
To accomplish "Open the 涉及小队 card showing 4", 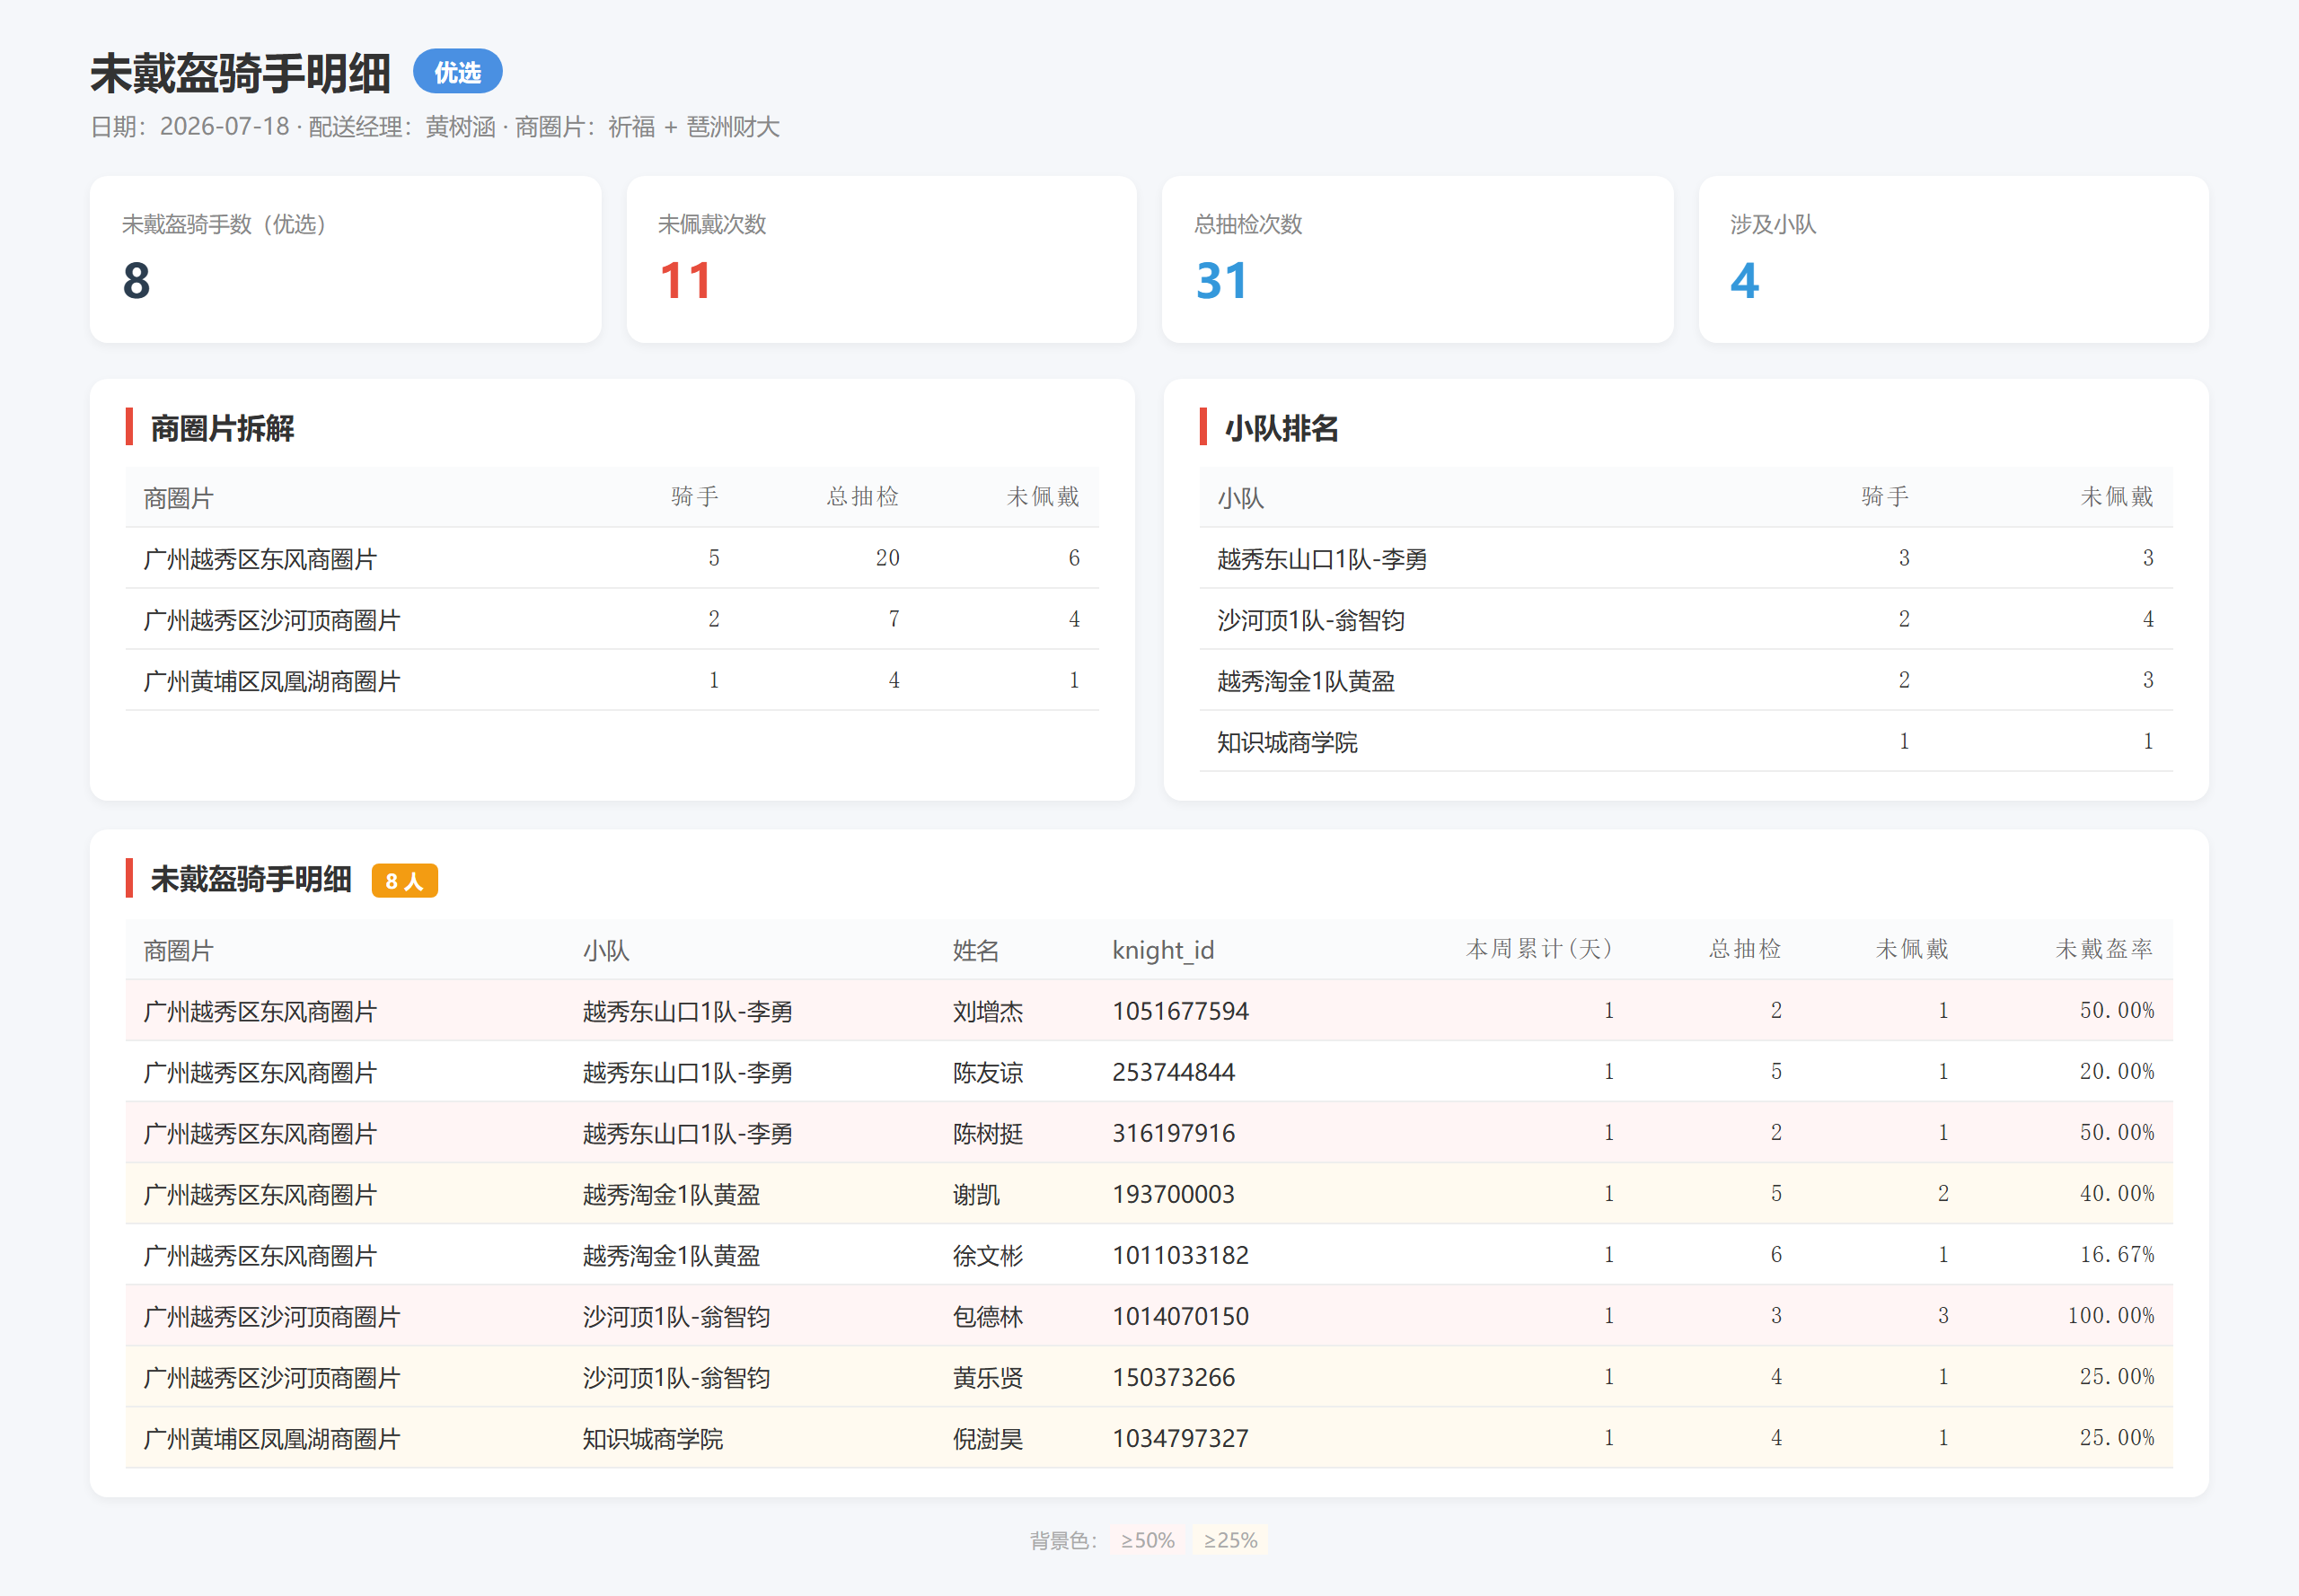I will coord(1954,260).
